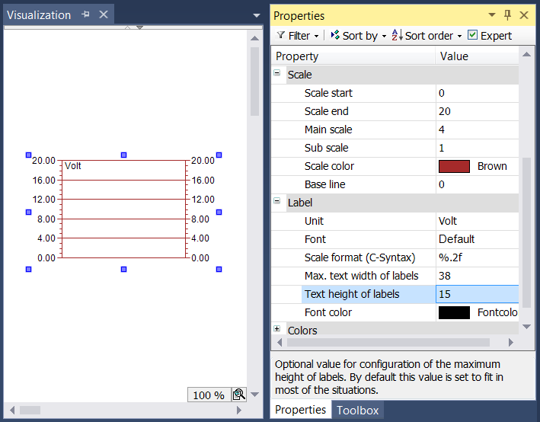540x422 pixels.
Task: Open the Visualization tab list dropdown
Action: (256, 15)
